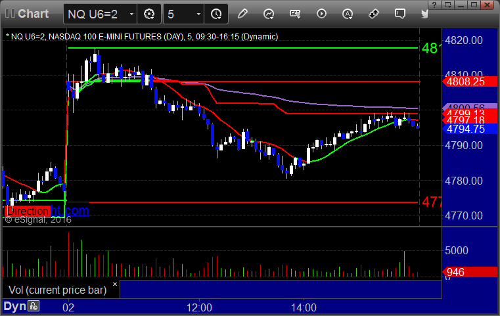Click the 4820.00 price axis label
Screen dimensions: 500x316
tap(464, 41)
